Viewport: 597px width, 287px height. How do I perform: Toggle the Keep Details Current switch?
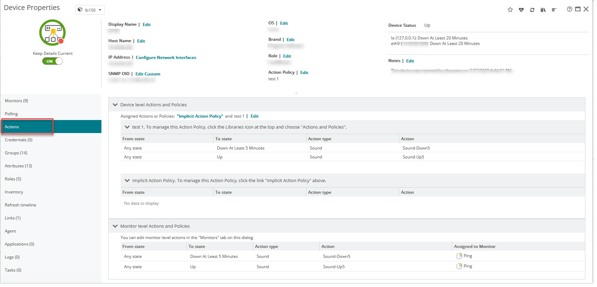pyautogui.click(x=52, y=61)
